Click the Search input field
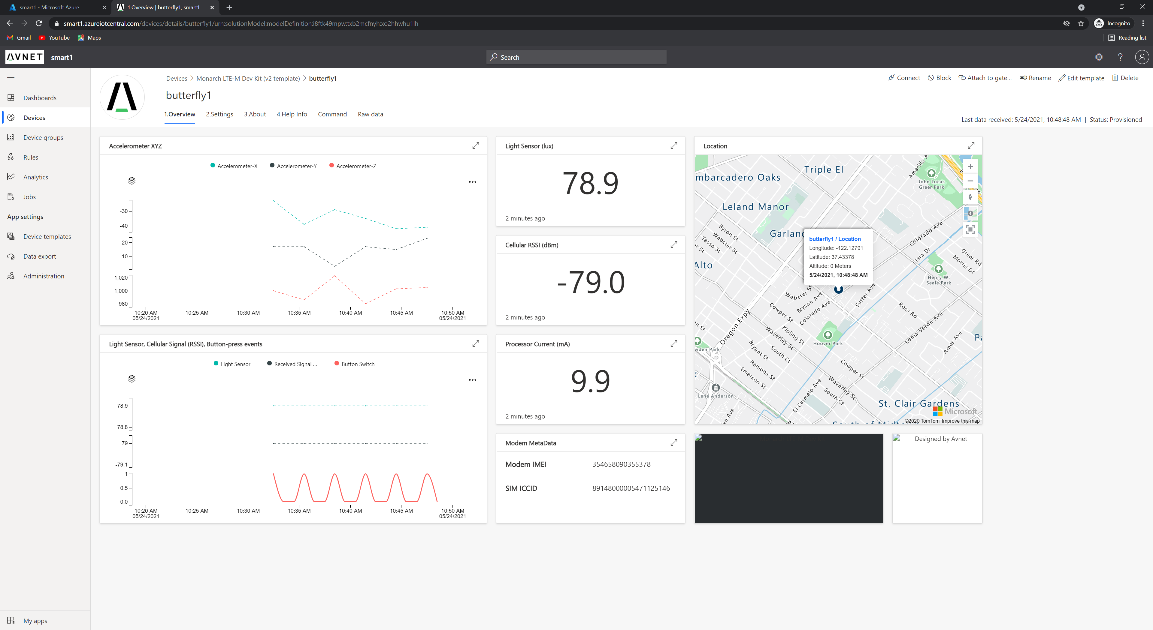The image size is (1153, 630). click(x=576, y=57)
